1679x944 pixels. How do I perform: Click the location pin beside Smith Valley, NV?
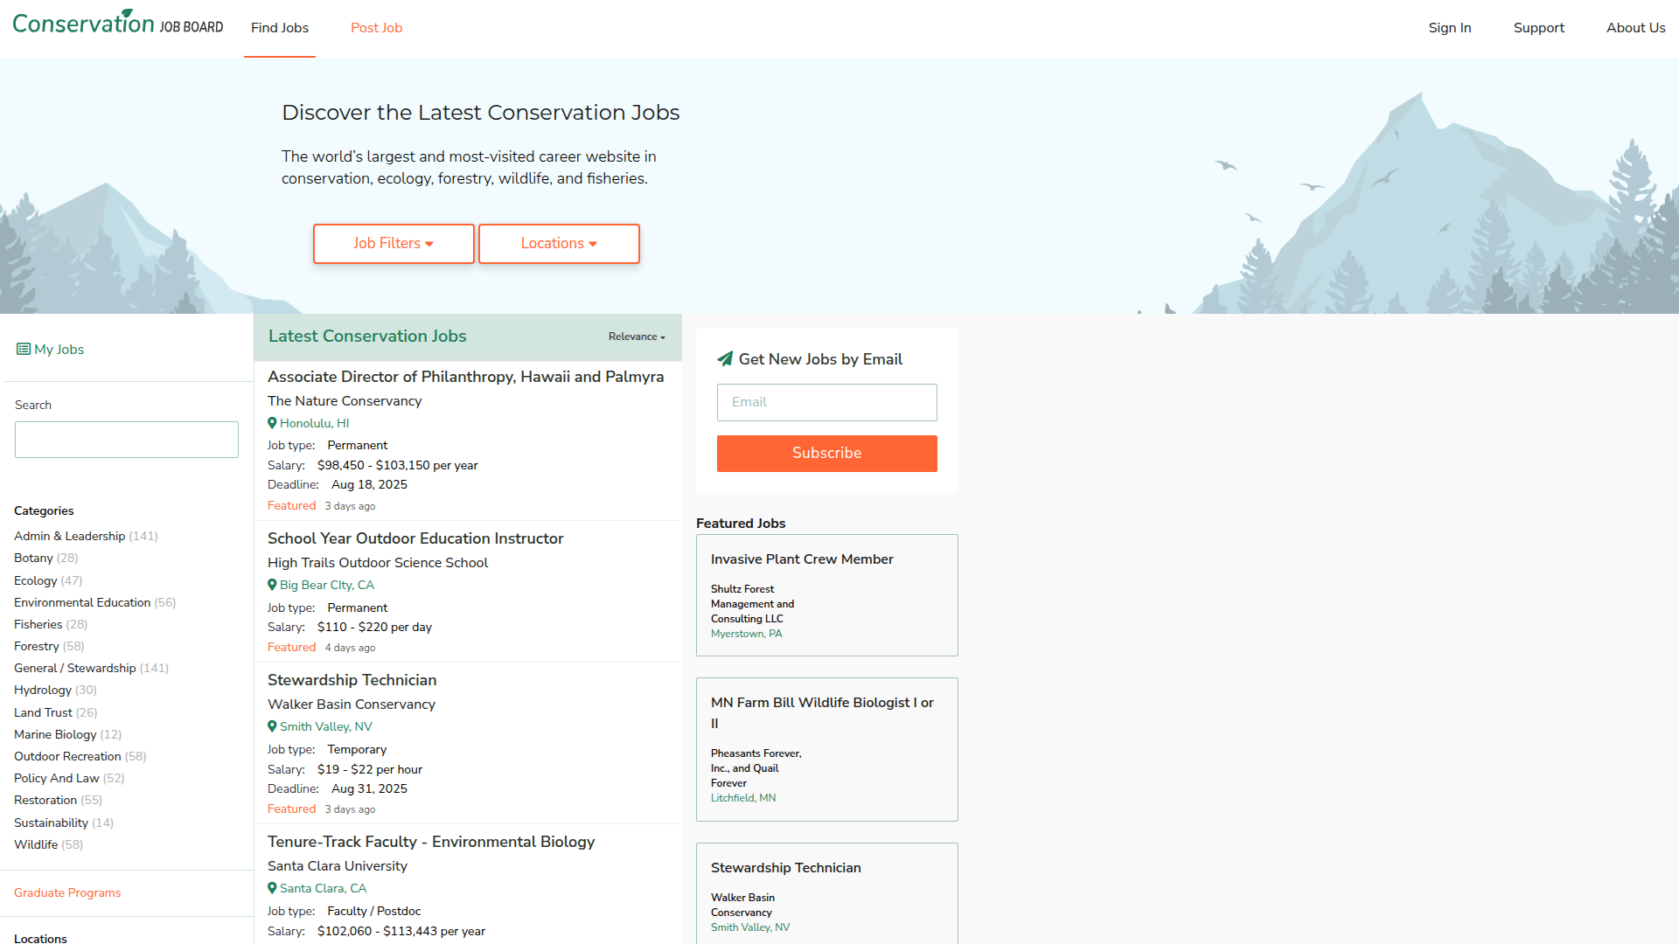point(272,726)
